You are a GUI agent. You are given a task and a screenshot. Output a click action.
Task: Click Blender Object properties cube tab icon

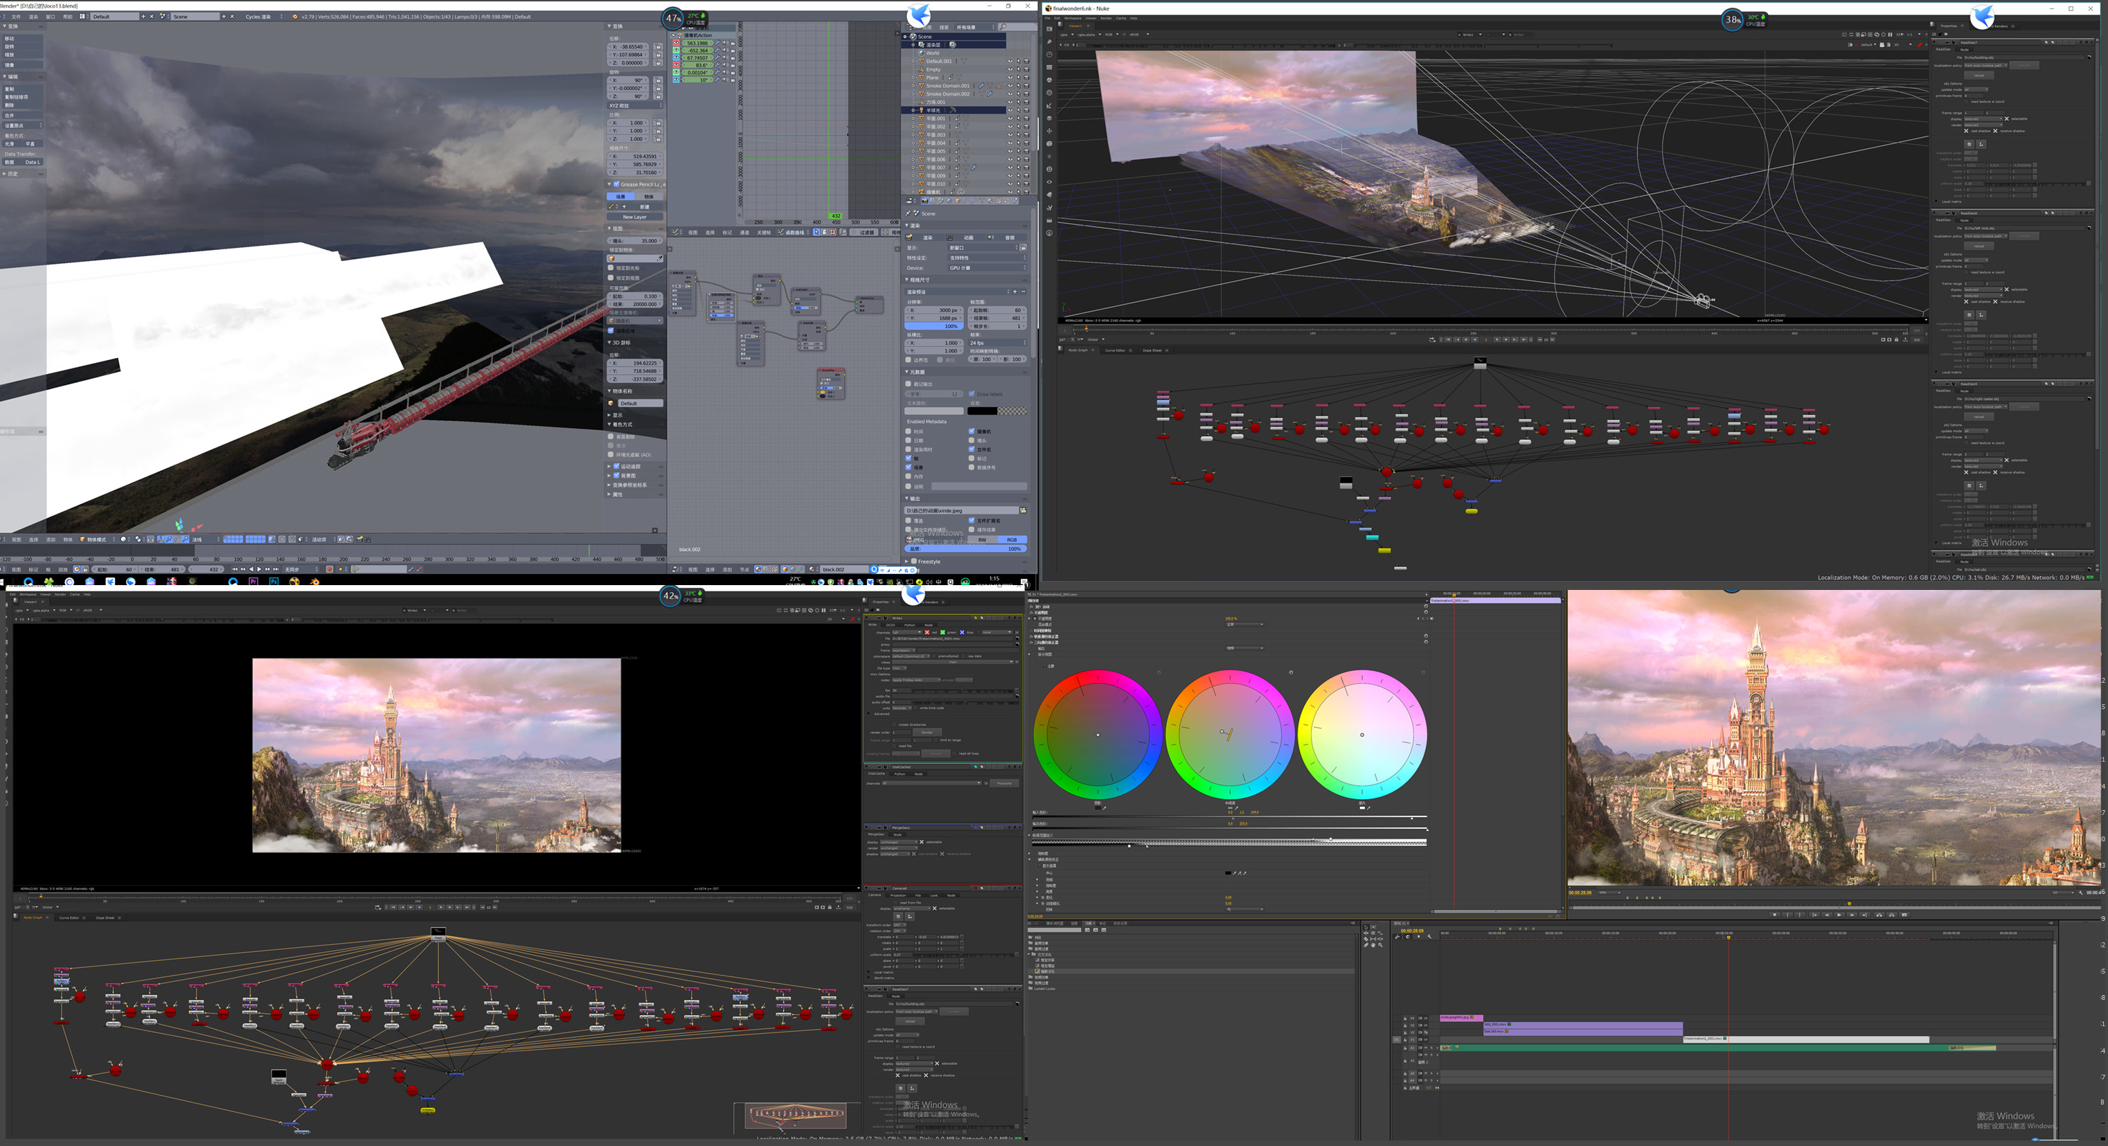[958, 202]
